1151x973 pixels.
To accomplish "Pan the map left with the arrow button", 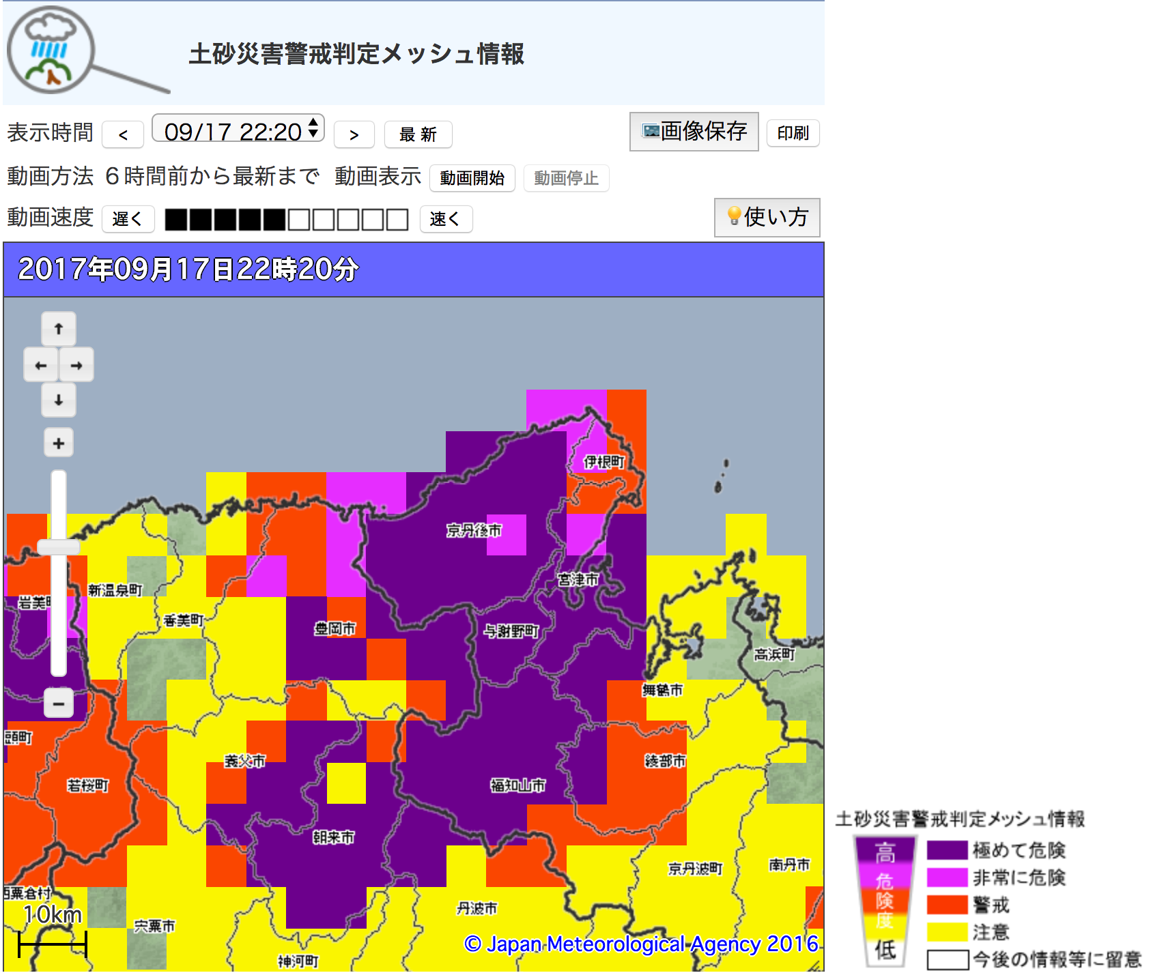I will [41, 365].
